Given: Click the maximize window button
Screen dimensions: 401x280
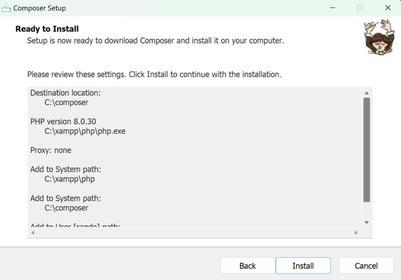Looking at the screenshot, I should click(x=360, y=8).
